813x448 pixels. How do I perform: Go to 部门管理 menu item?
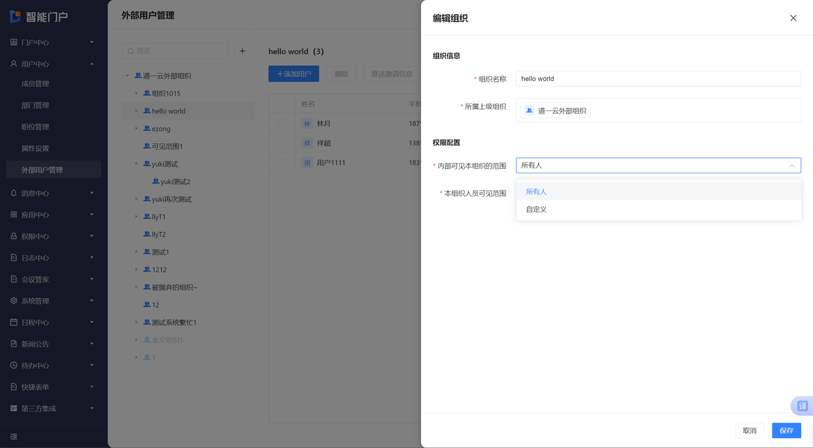[x=36, y=105]
